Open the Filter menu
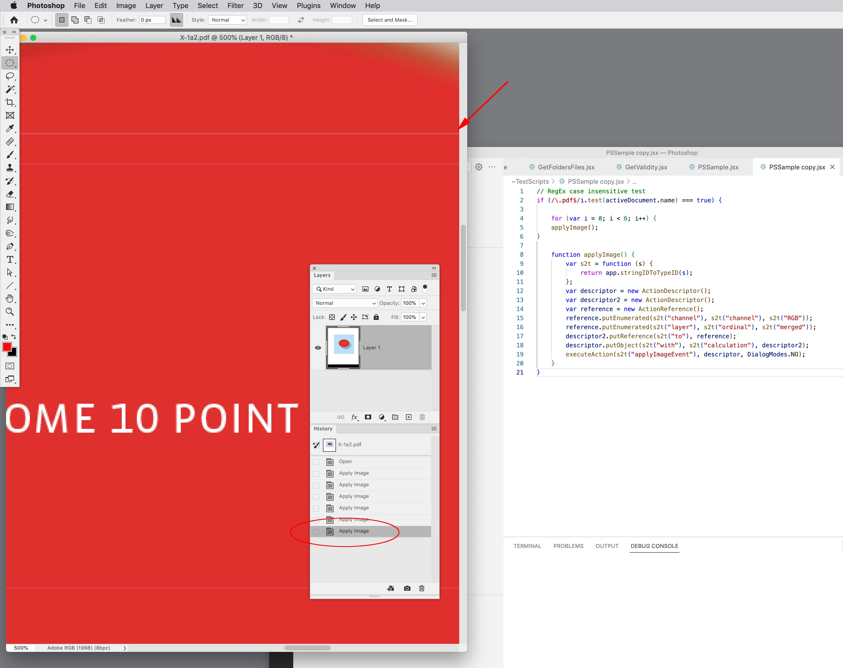This screenshot has width=843, height=668. click(235, 6)
